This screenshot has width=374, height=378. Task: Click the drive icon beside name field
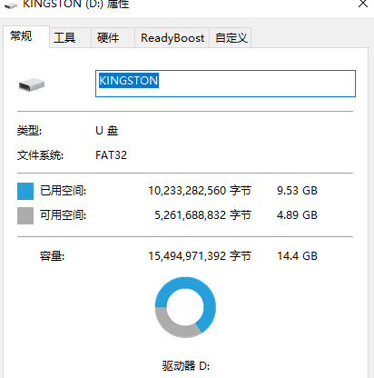click(x=32, y=85)
